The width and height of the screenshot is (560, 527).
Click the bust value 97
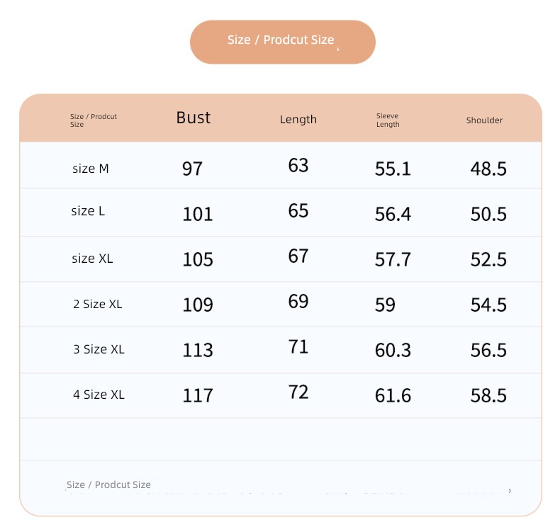coord(192,169)
